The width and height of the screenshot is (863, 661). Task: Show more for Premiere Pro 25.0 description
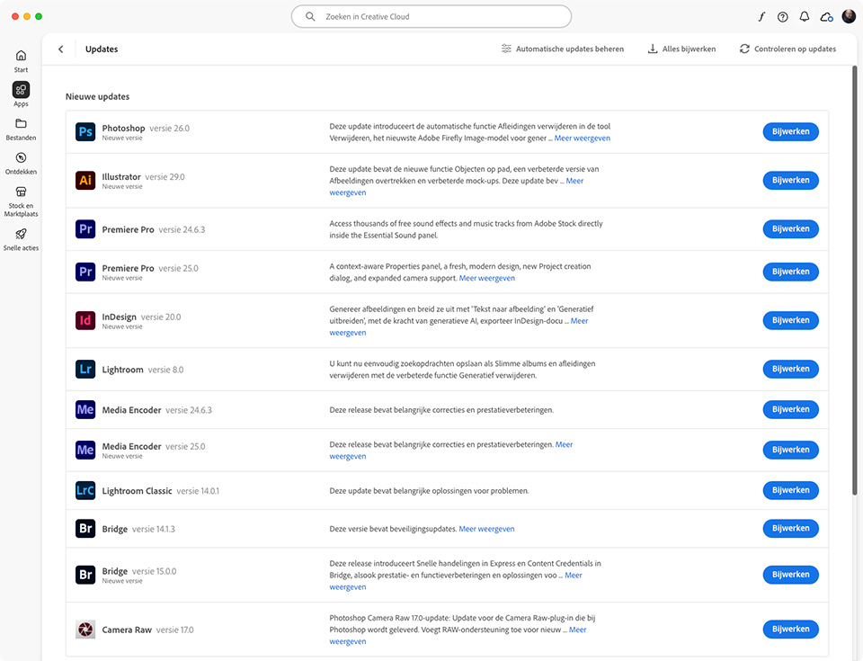(487, 278)
